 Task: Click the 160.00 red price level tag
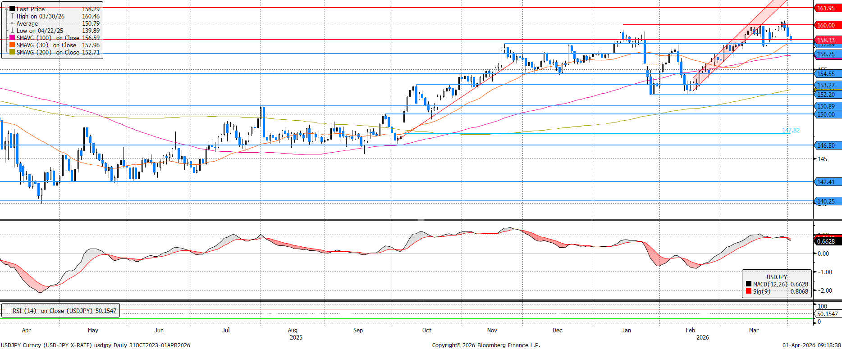tap(828, 25)
